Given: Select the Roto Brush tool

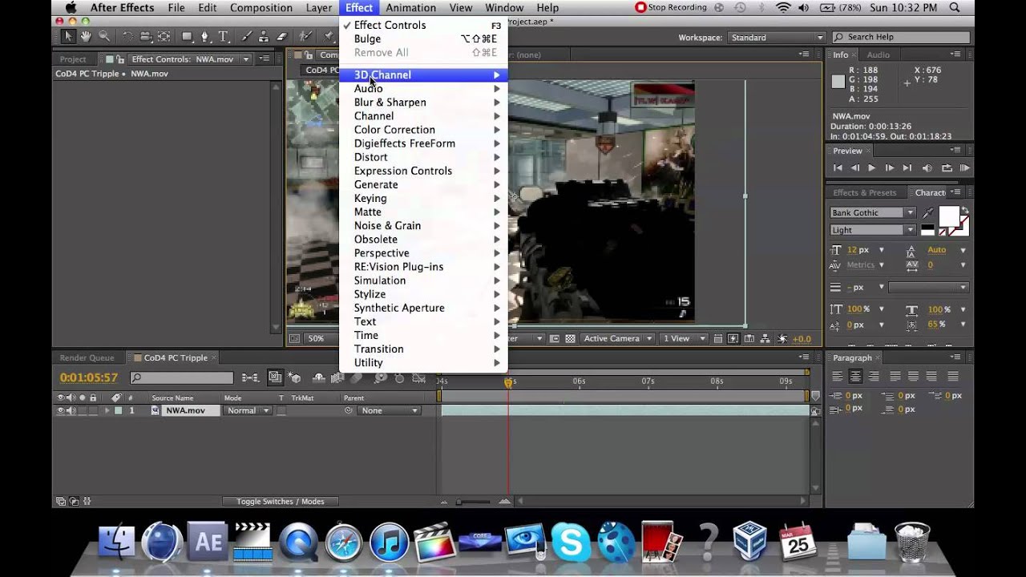Looking at the screenshot, I should click(306, 37).
